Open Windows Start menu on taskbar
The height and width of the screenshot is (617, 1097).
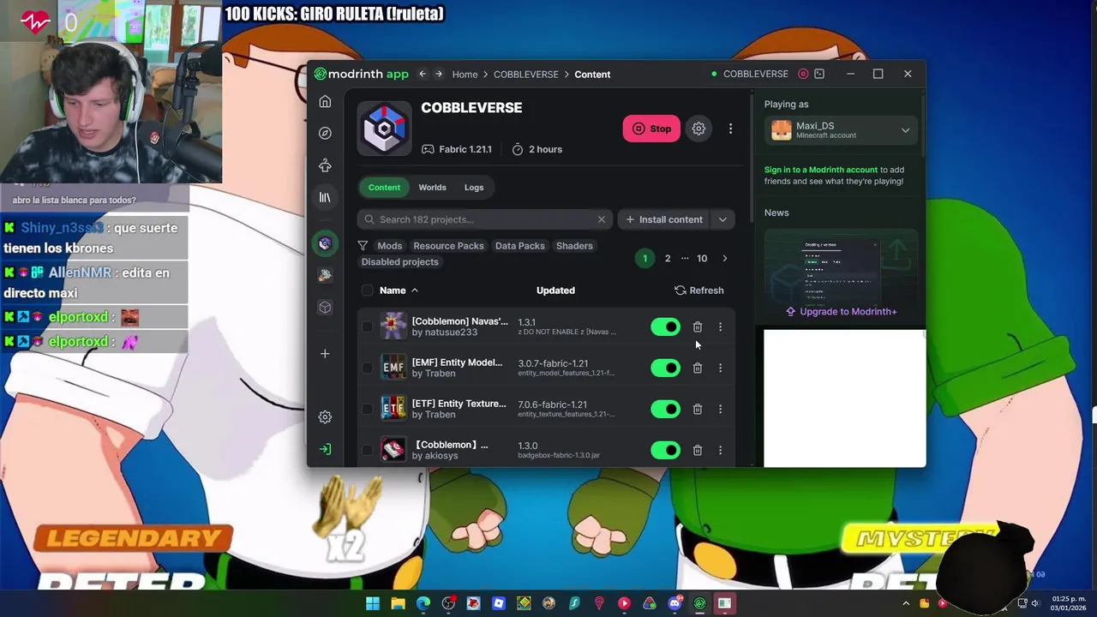pyautogui.click(x=373, y=603)
